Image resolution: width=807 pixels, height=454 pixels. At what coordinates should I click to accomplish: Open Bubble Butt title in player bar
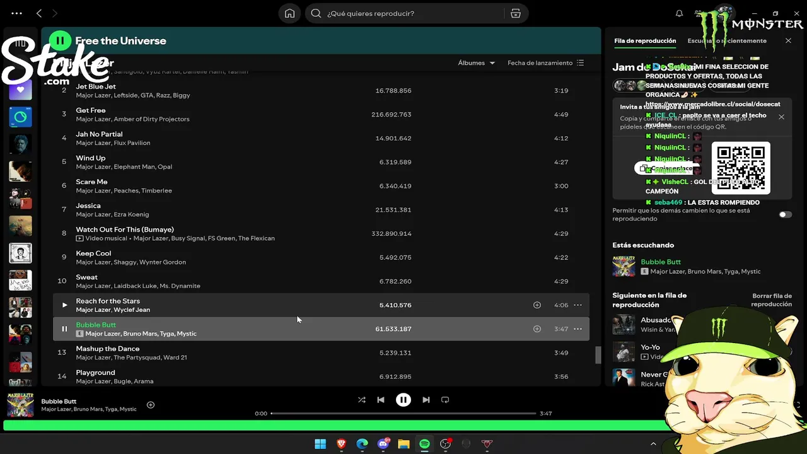point(59,401)
